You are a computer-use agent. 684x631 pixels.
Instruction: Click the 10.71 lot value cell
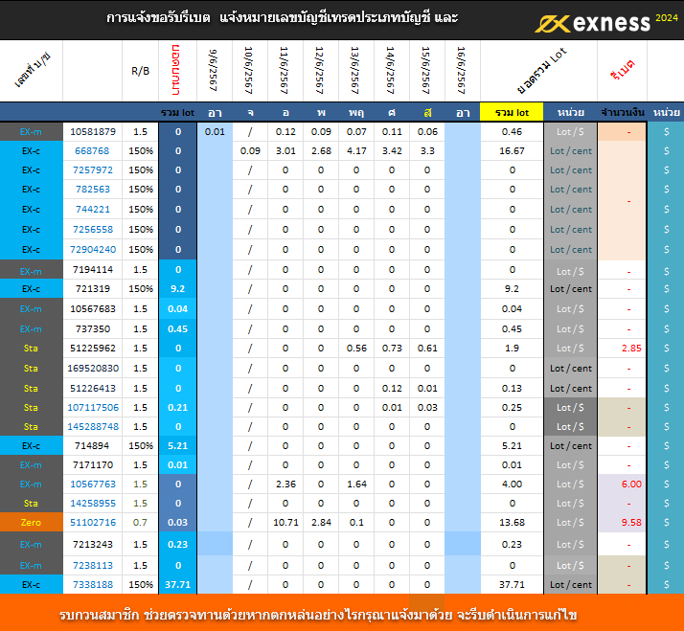pyautogui.click(x=285, y=523)
